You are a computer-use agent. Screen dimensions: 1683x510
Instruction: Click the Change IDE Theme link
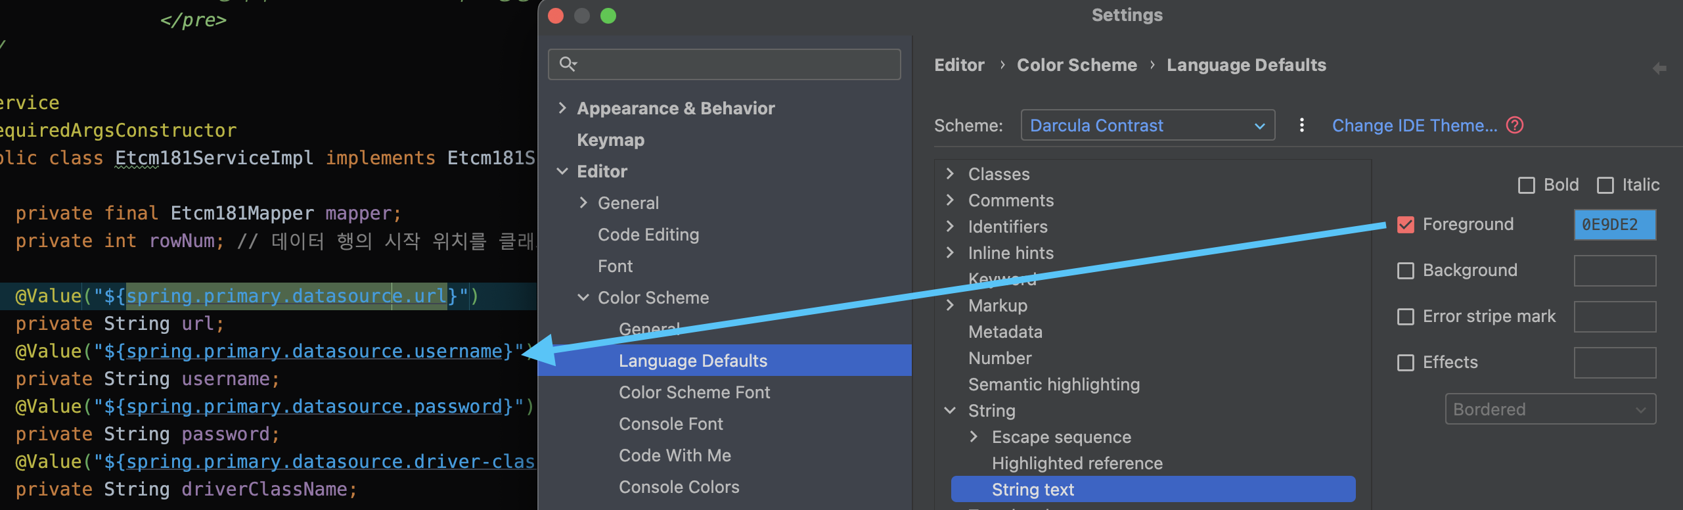tap(1414, 125)
